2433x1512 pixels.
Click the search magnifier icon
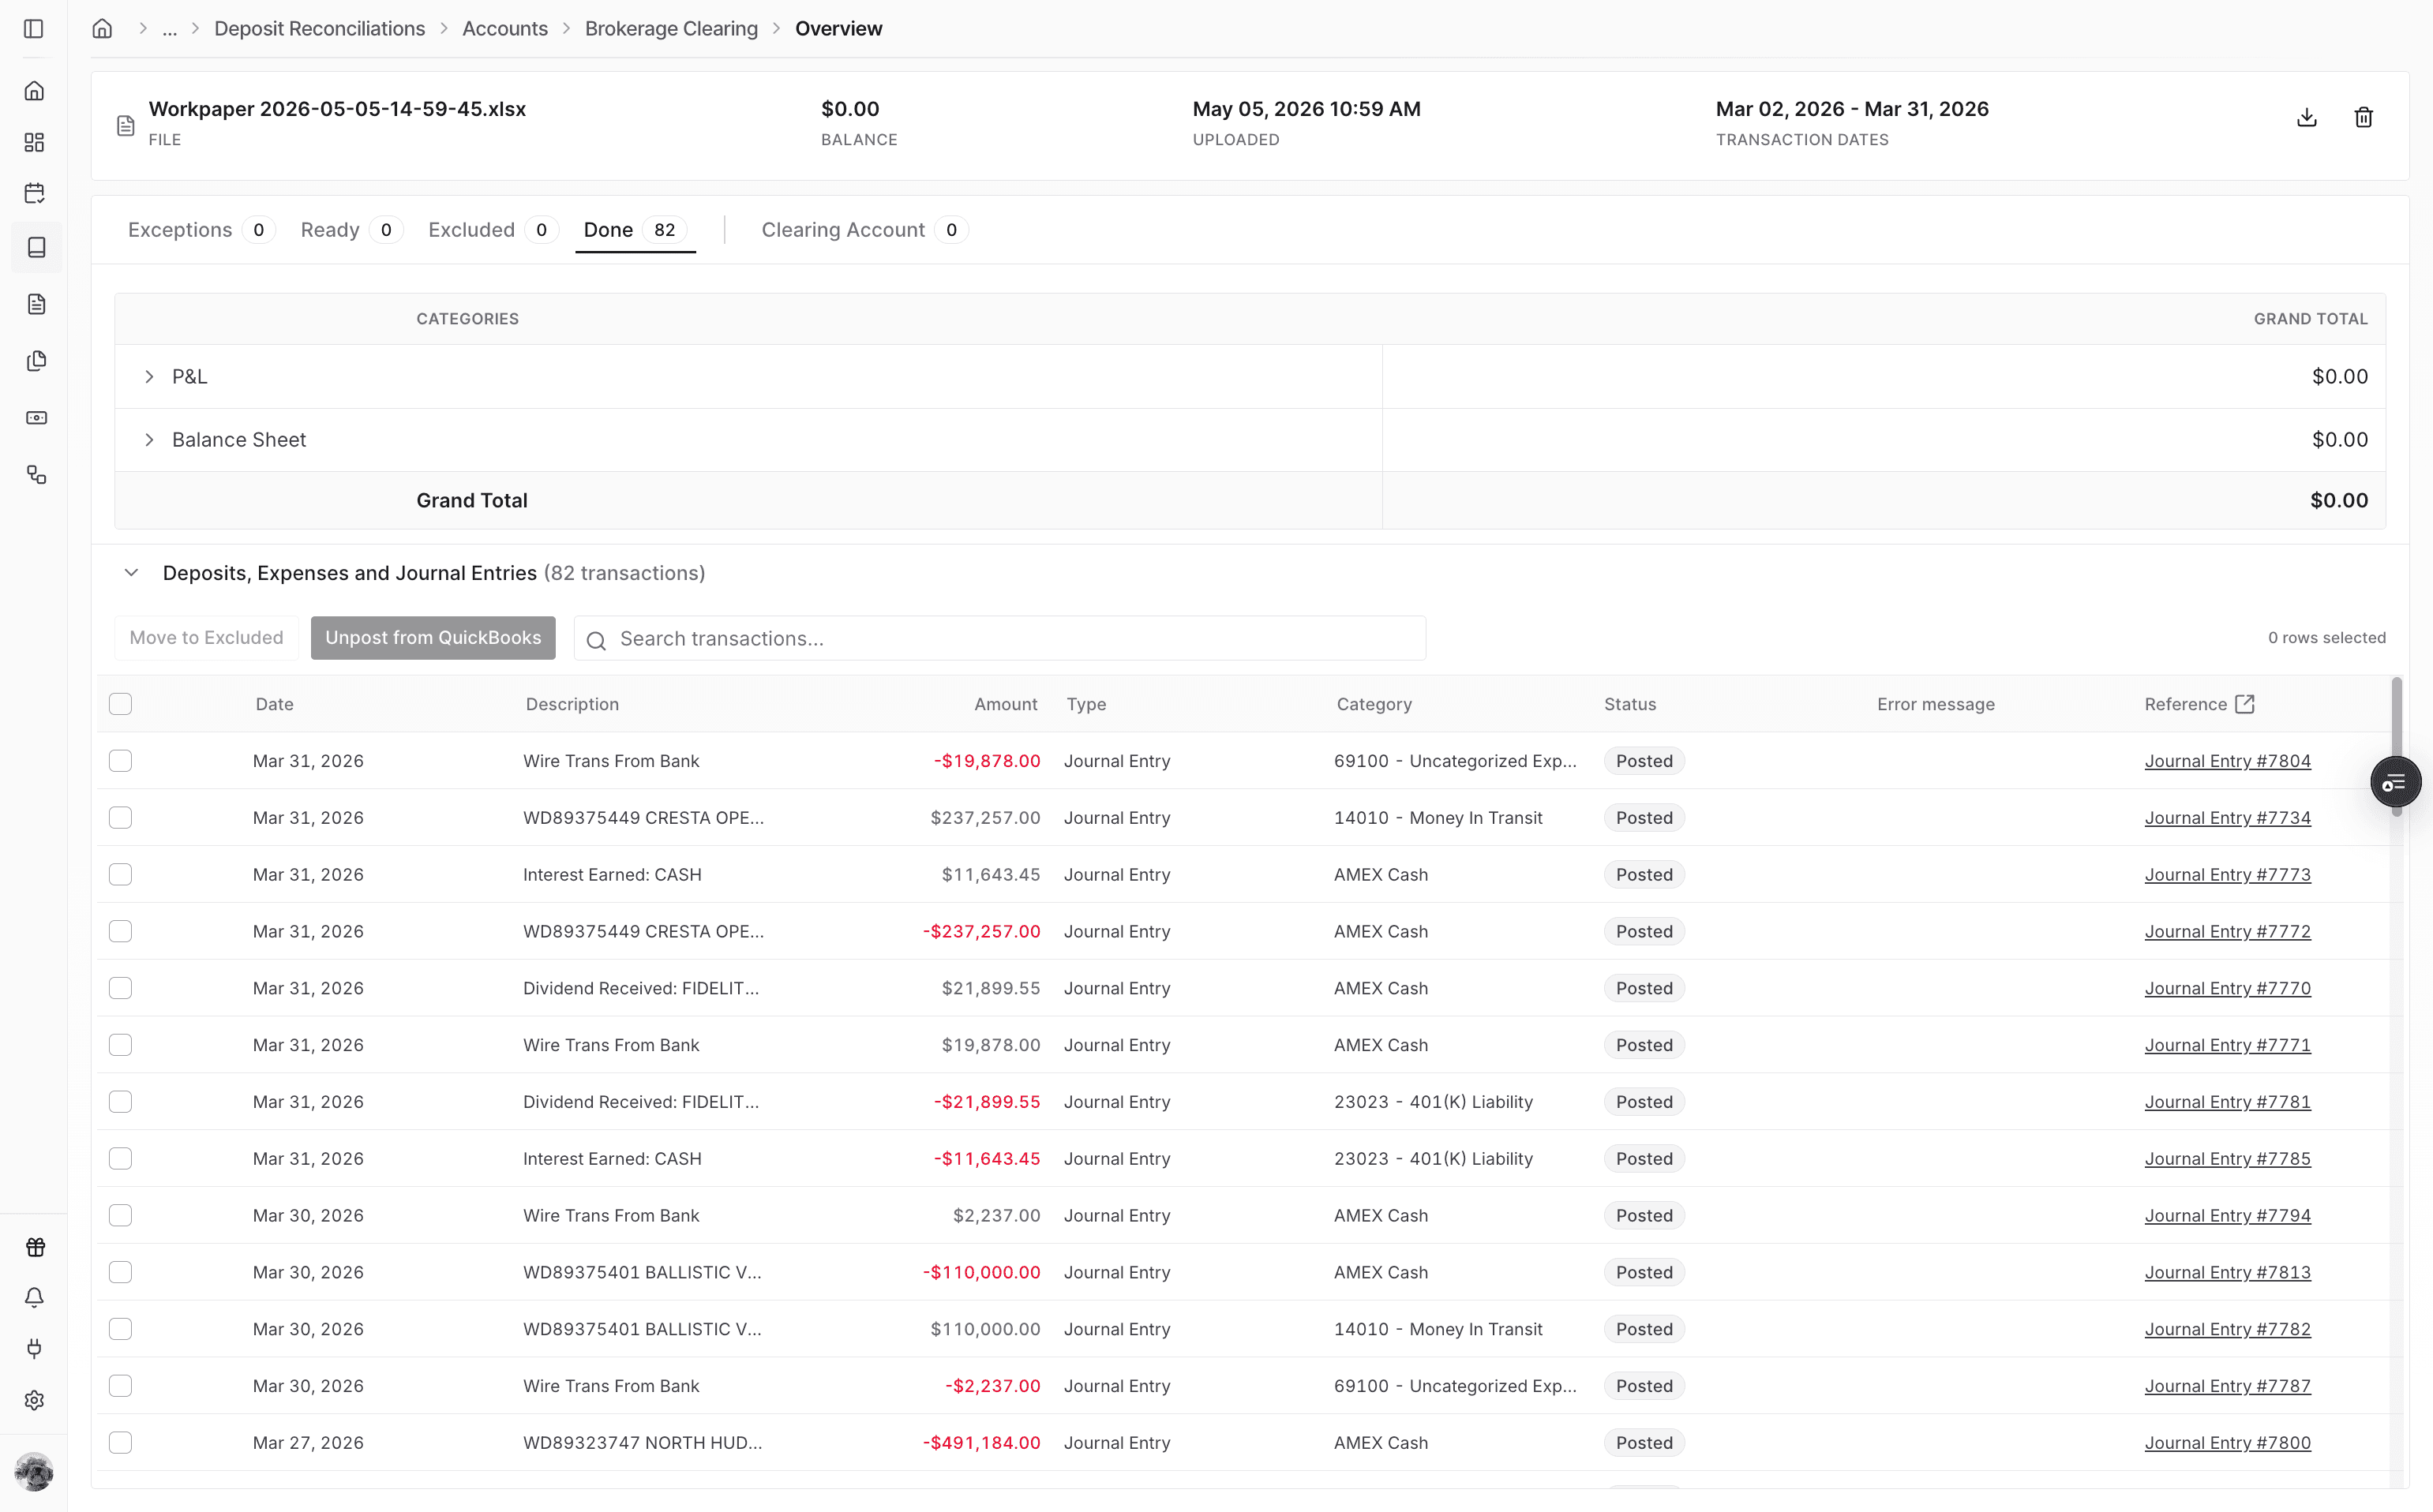click(x=596, y=640)
